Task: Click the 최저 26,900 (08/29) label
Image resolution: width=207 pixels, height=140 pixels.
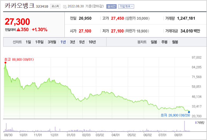Action: (x=175, y=115)
